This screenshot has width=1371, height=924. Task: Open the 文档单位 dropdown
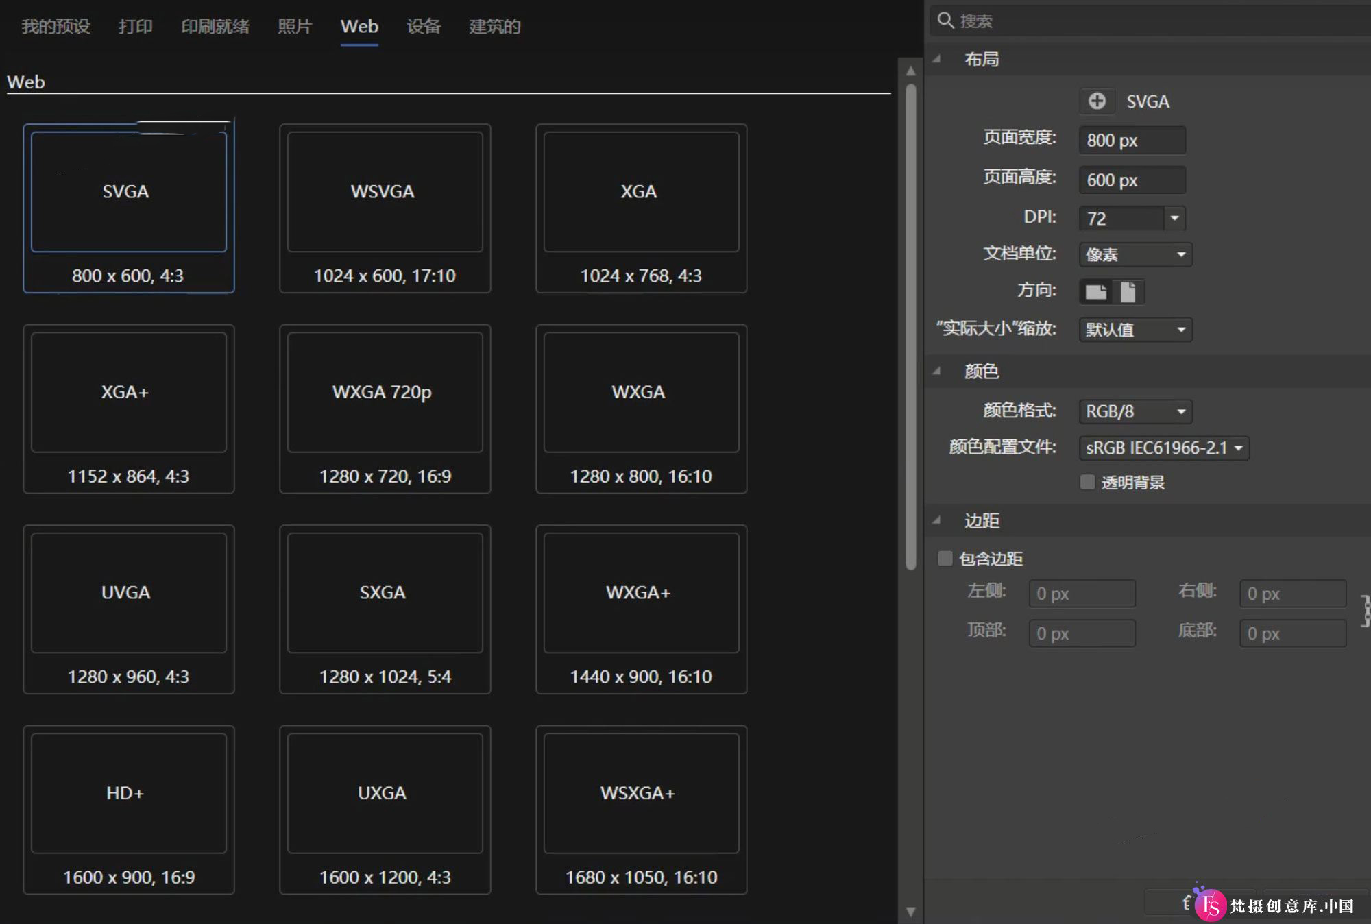[x=1135, y=254]
